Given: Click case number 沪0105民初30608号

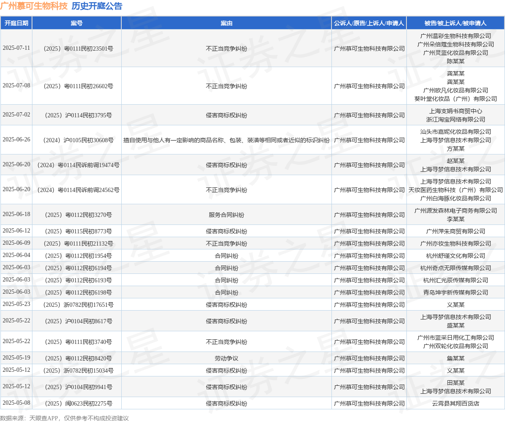Looking at the screenshot, I should (78, 140).
